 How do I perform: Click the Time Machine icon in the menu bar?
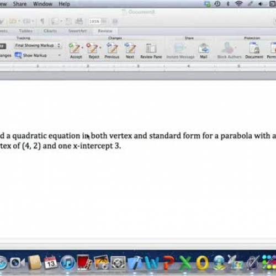pyautogui.click(x=217, y=4)
